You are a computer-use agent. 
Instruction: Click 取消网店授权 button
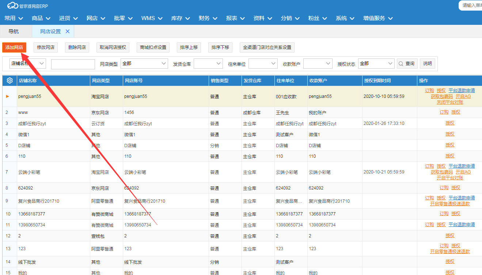click(113, 47)
